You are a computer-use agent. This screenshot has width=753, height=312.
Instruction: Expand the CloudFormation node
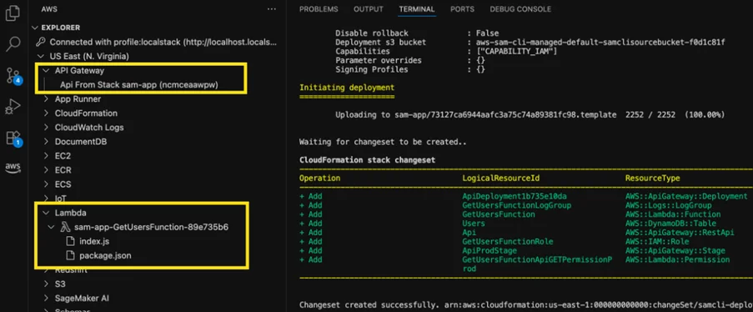point(46,113)
